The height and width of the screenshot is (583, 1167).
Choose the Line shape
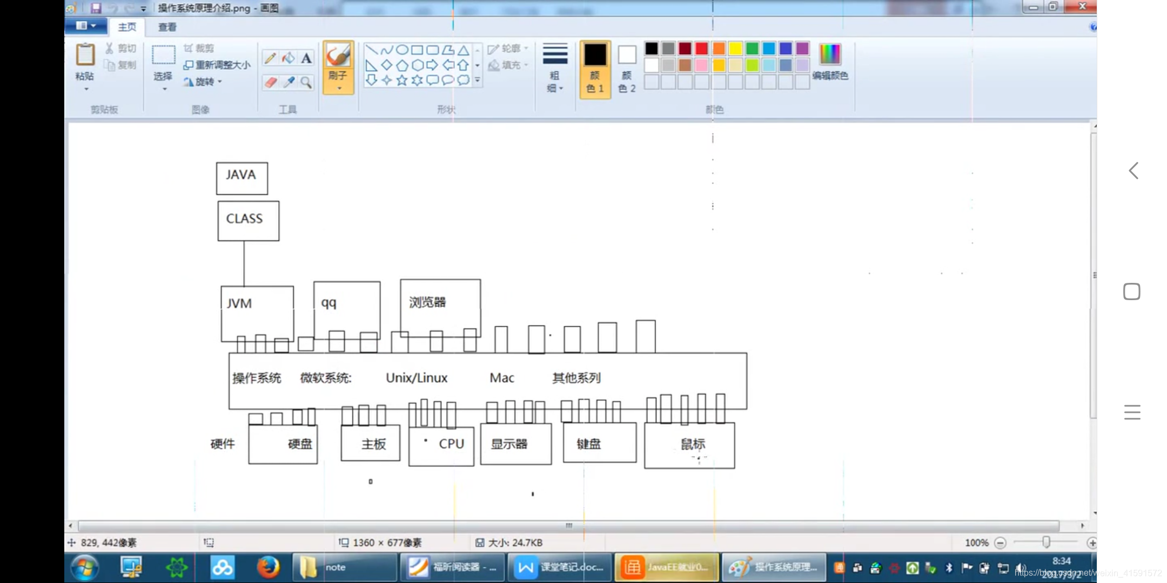pos(371,50)
